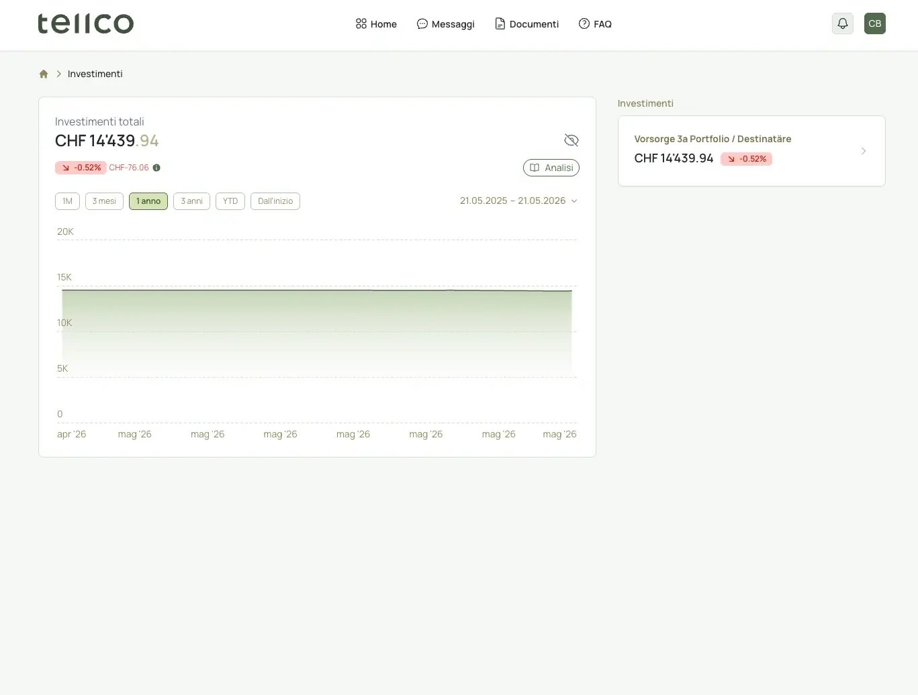
Task: Open the date range dropdown 21.05.2025 – 21.05.2026
Action: tap(518, 201)
